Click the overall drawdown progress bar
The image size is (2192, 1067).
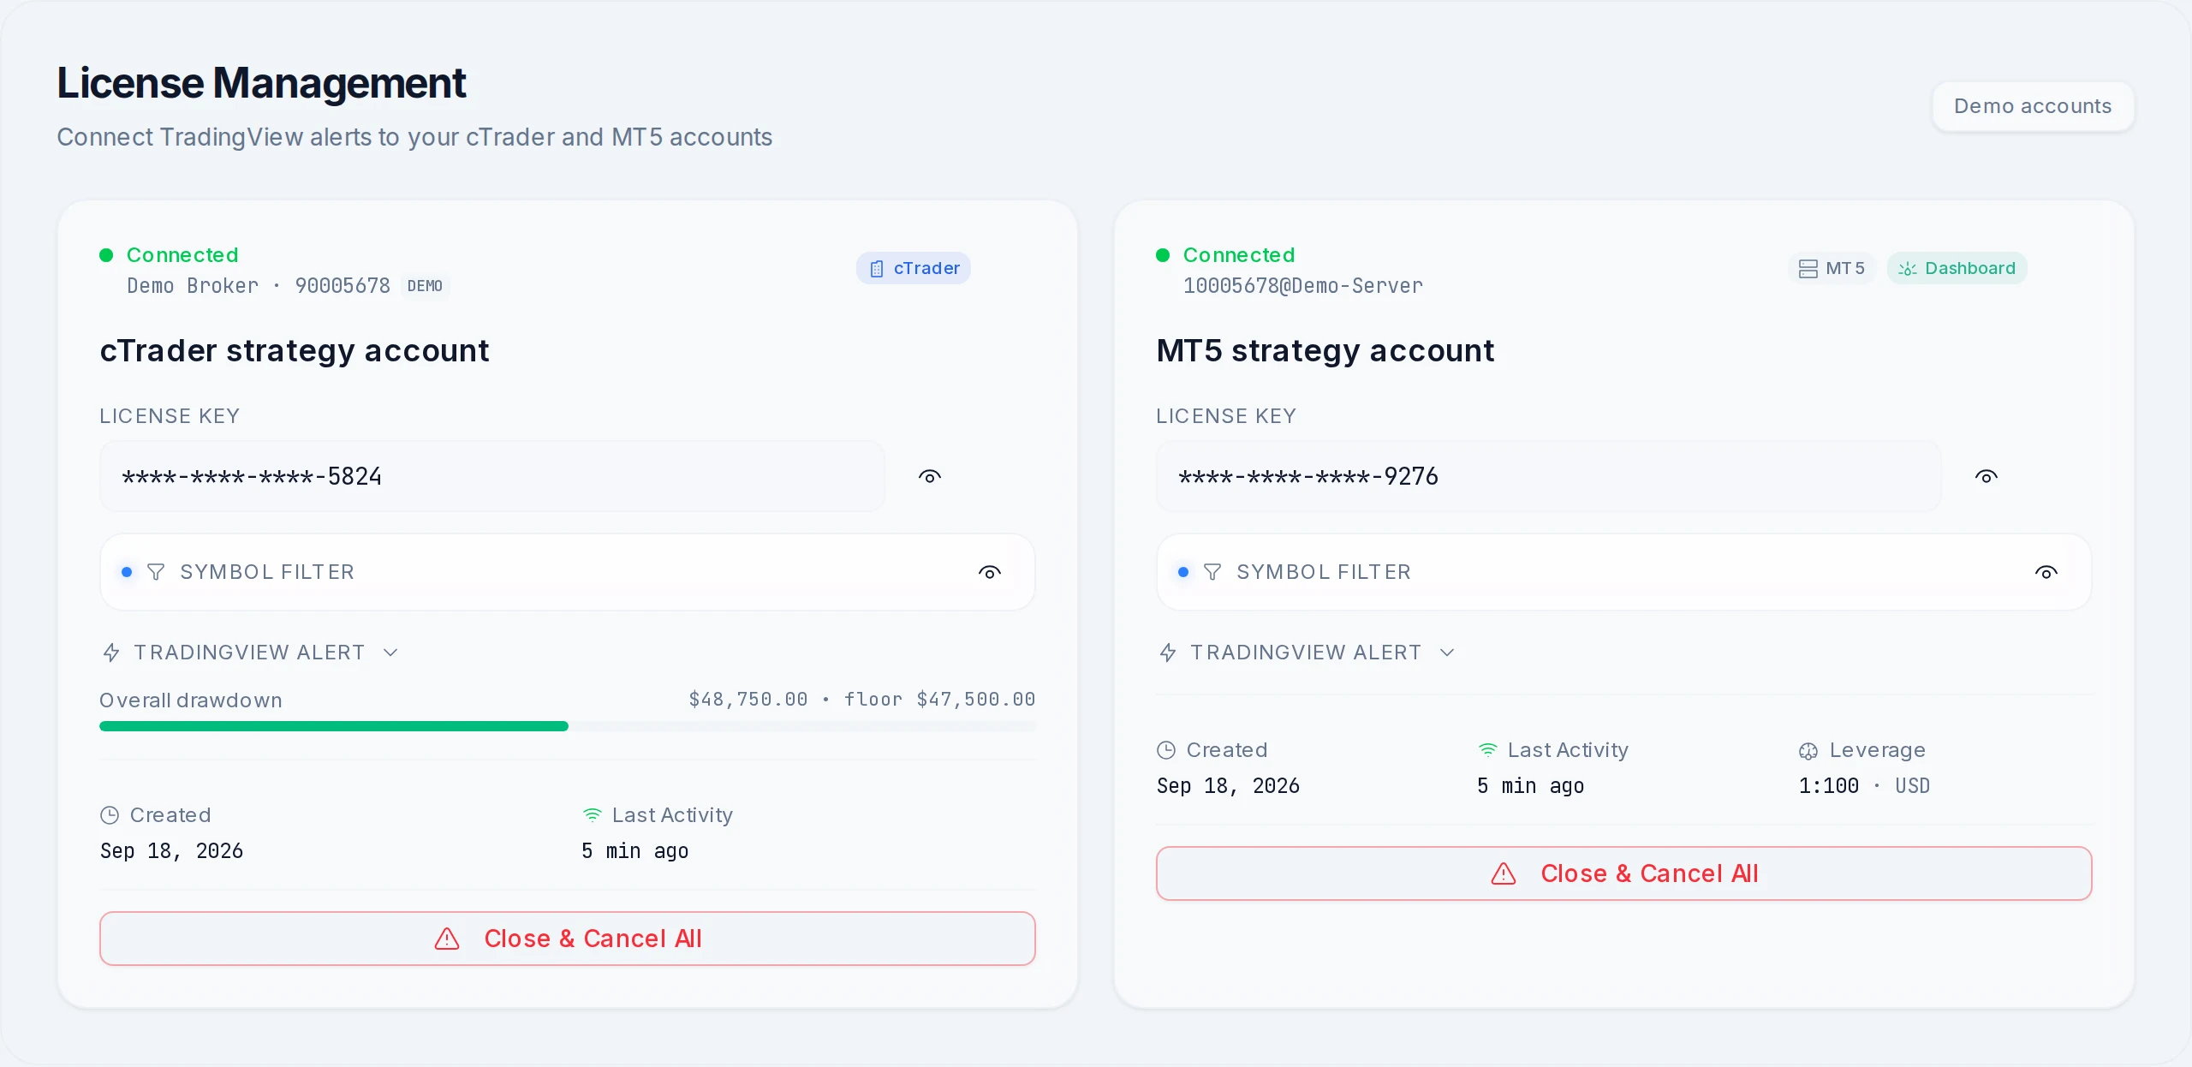[568, 726]
